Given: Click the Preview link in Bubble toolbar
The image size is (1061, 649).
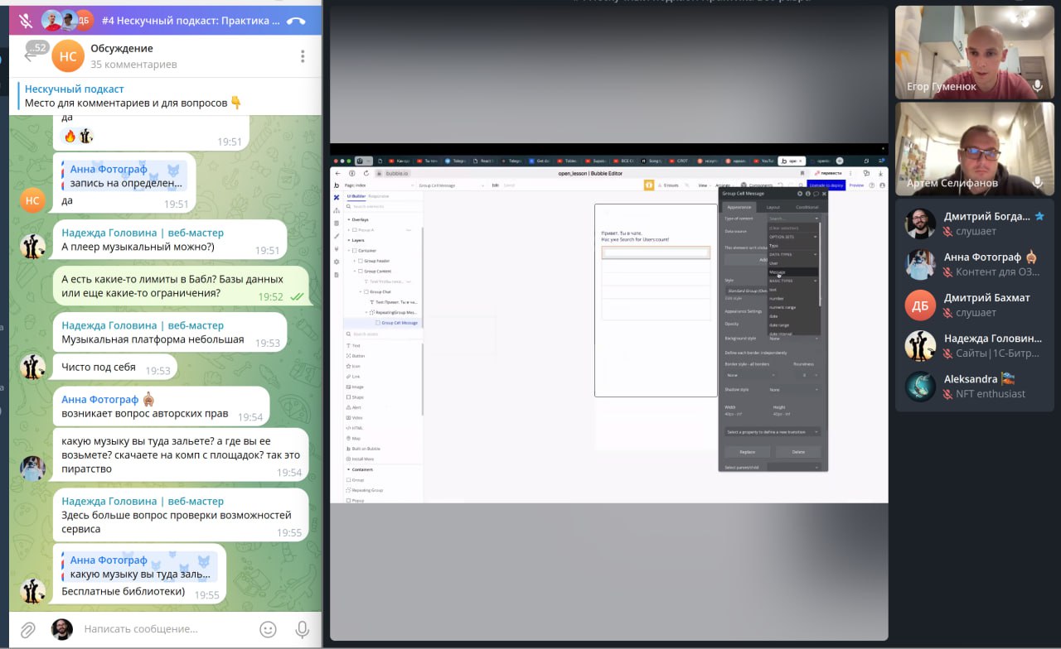Looking at the screenshot, I should pyautogui.click(x=856, y=185).
